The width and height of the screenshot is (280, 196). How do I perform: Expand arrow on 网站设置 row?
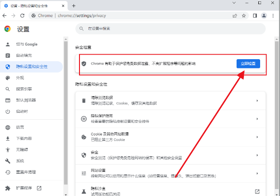pyautogui.click(x=257, y=173)
